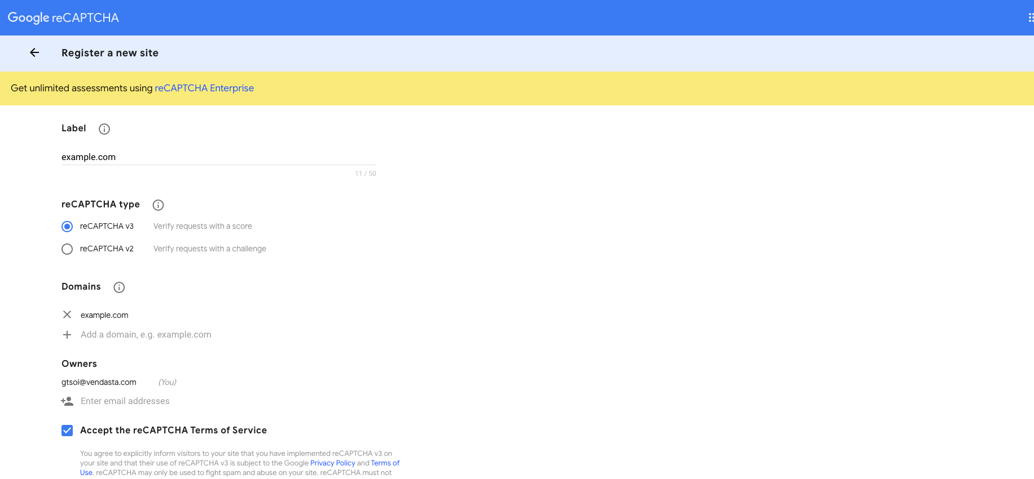
Task: Click the Verify requests with a challenge text
Action: click(x=210, y=249)
